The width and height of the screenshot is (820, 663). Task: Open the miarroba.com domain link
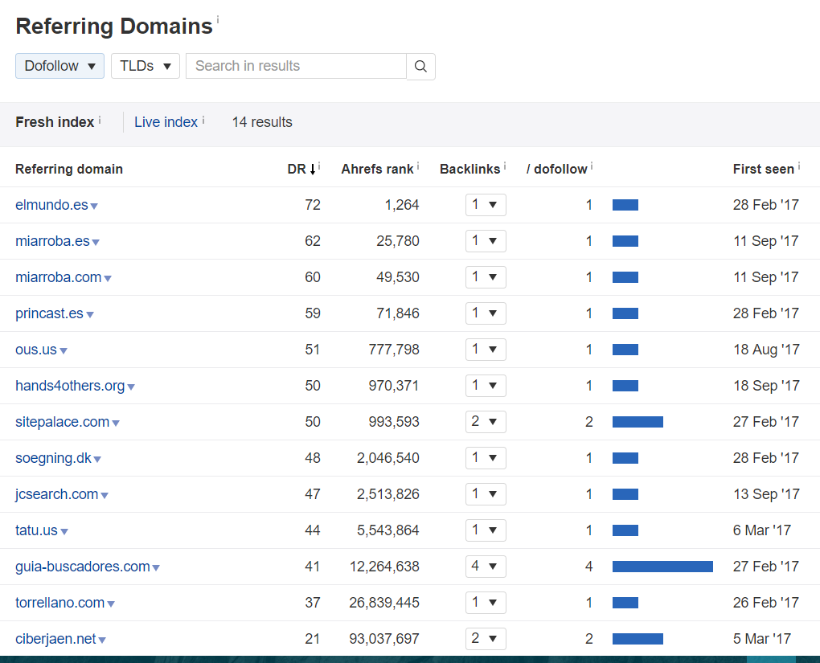coord(58,277)
